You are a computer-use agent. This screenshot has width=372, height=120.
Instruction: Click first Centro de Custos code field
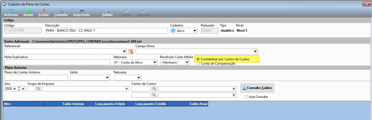tap(141, 89)
